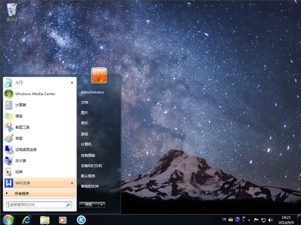Open shutdown options arrow next to 关机
This screenshot has height=225, width=301.
(x=102, y=204)
